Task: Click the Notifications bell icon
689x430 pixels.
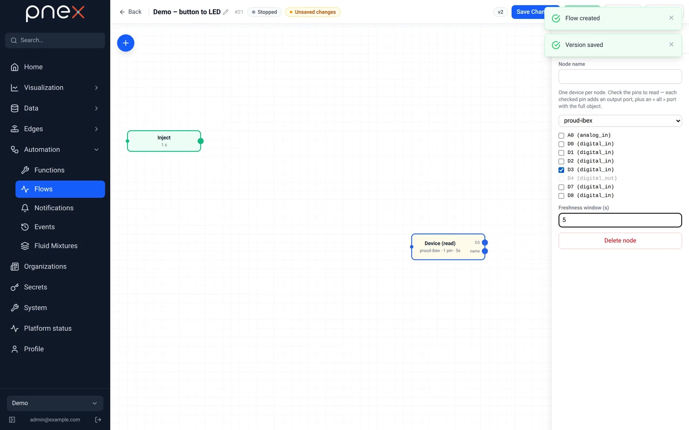Action: point(25,208)
